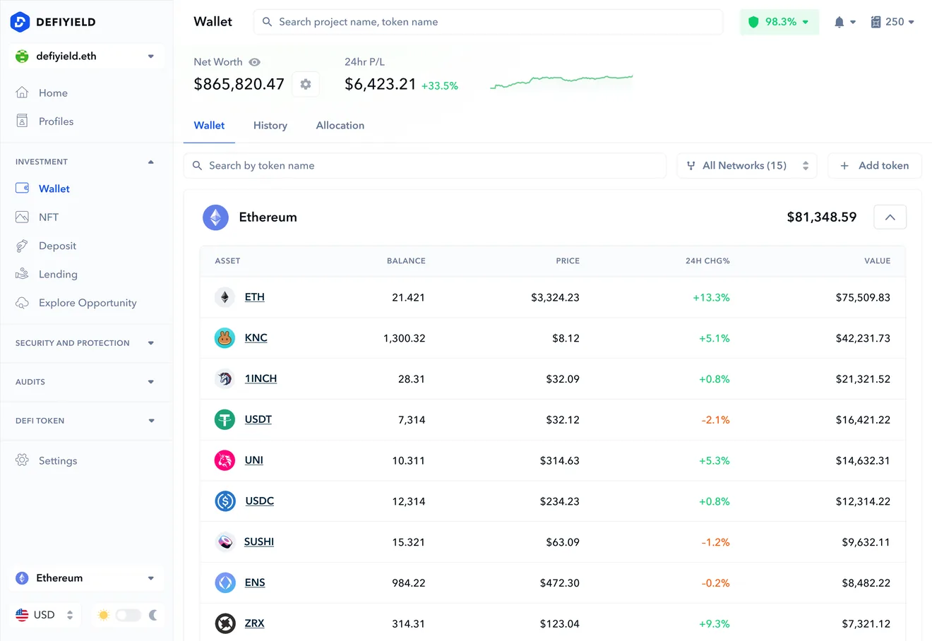Open the 1INCH asset link
The width and height of the screenshot is (932, 641).
(x=261, y=379)
